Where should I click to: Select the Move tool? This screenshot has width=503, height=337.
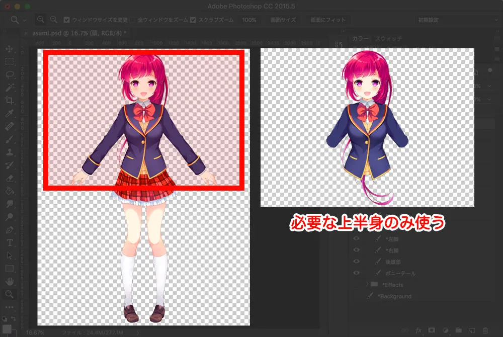(9, 49)
